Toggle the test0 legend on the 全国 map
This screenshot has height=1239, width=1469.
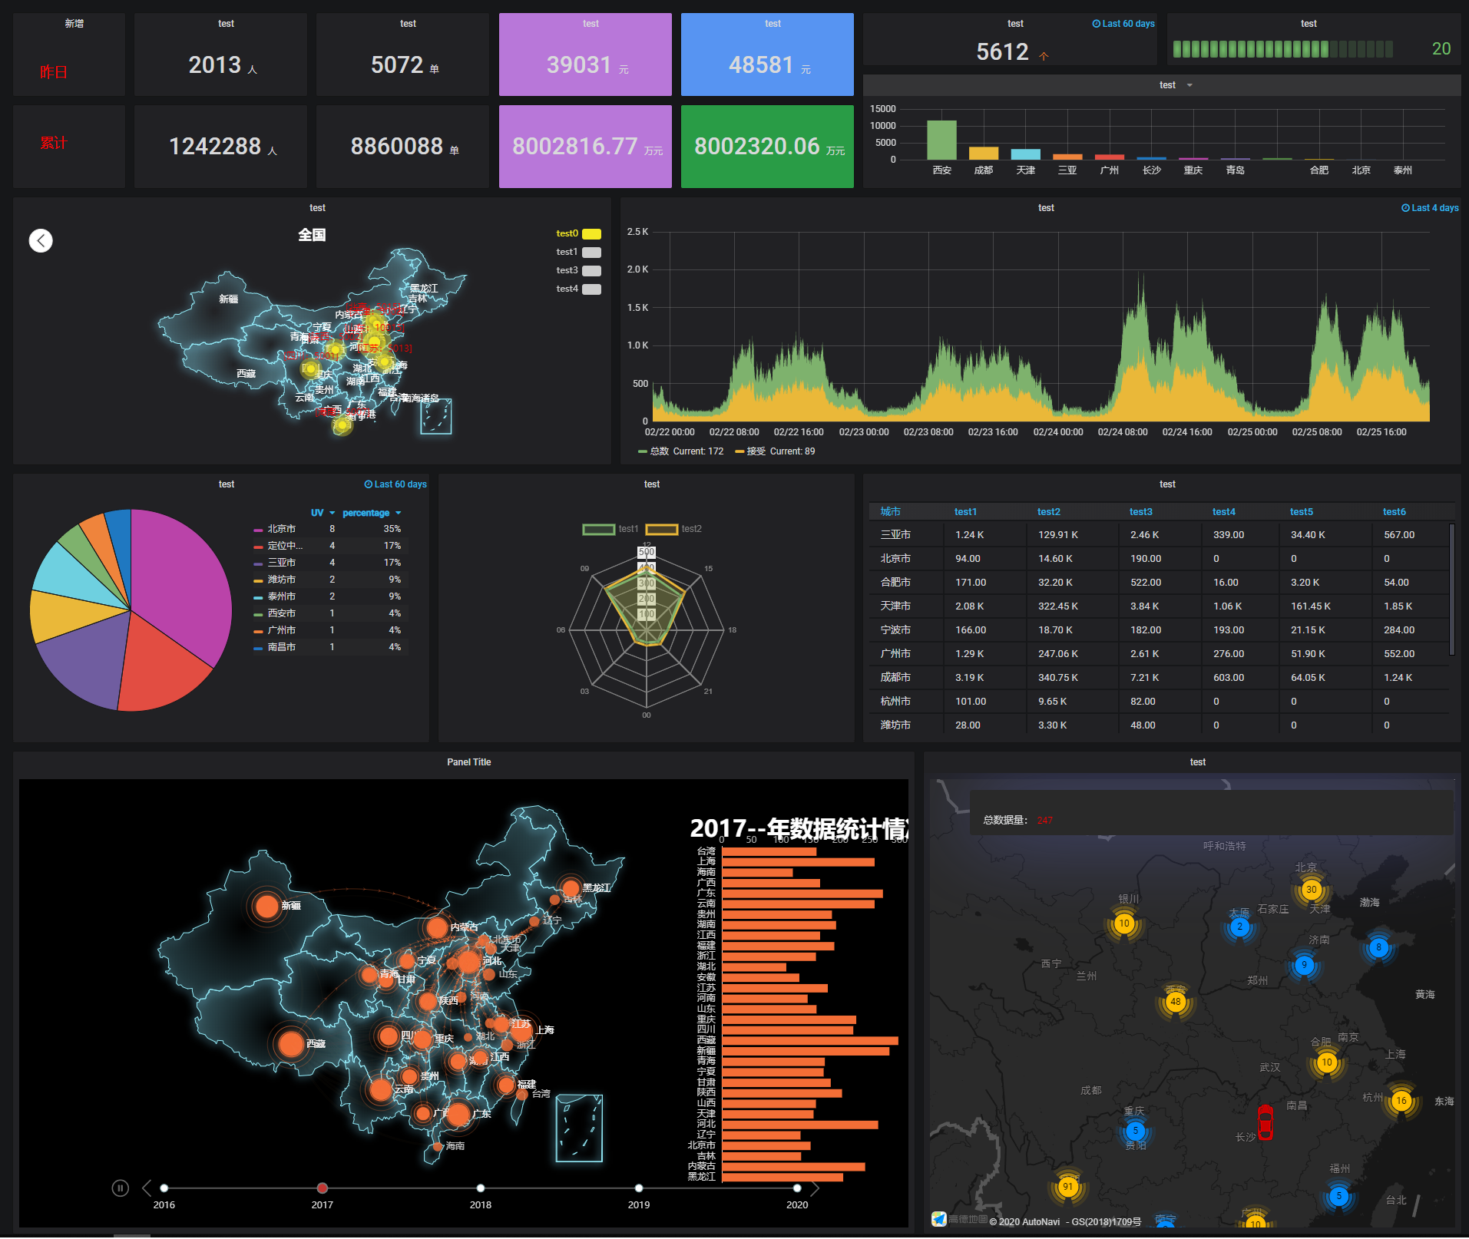coord(578,233)
